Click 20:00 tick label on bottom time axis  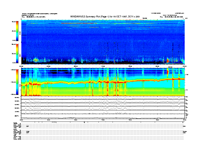point(157,120)
